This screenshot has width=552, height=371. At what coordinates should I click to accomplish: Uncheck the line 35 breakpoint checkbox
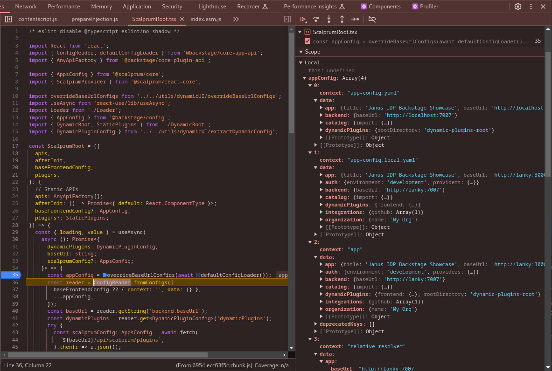[x=307, y=41]
